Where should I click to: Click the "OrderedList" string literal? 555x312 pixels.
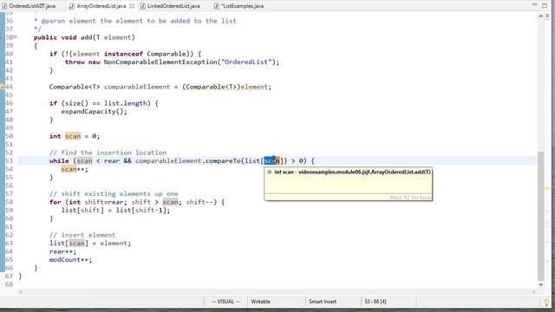click(x=246, y=62)
